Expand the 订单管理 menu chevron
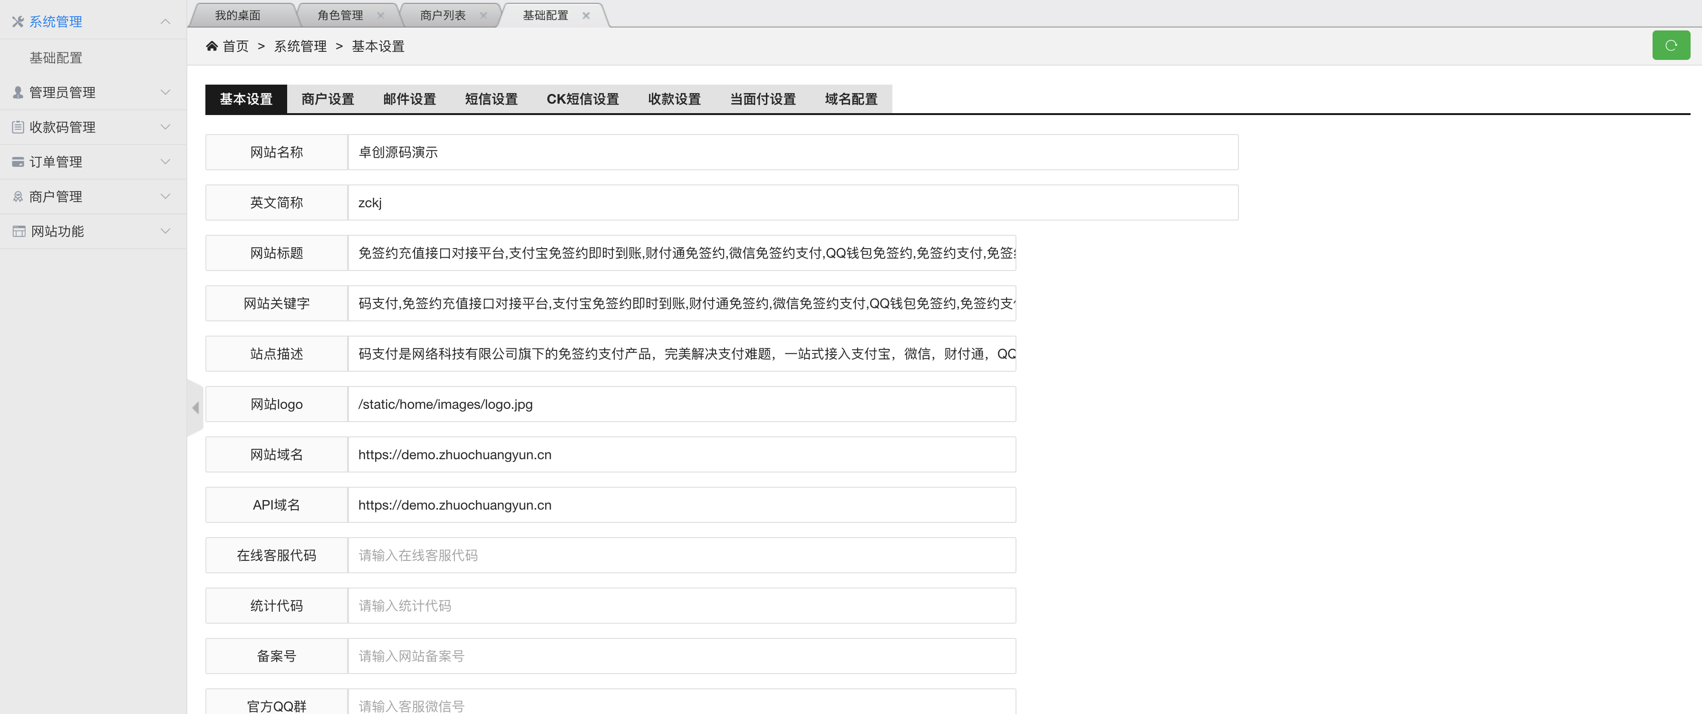The width and height of the screenshot is (1702, 714). tap(165, 162)
